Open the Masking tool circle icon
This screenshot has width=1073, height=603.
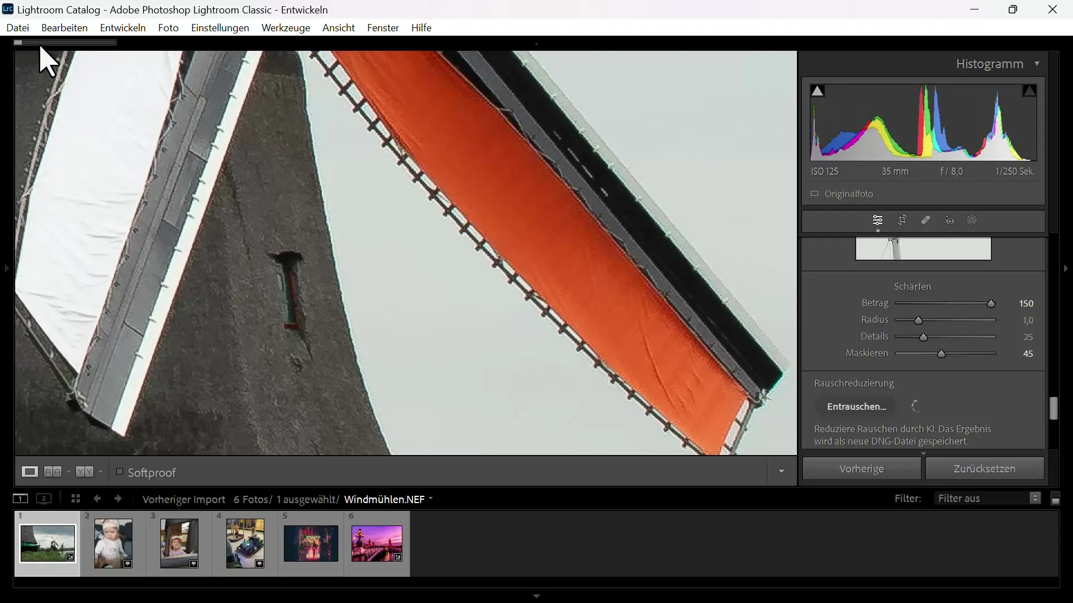coord(972,221)
